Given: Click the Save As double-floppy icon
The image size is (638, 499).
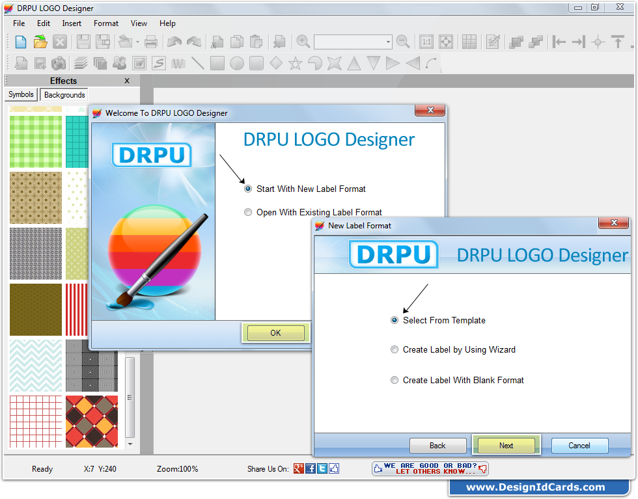Looking at the screenshot, I should pos(103,42).
